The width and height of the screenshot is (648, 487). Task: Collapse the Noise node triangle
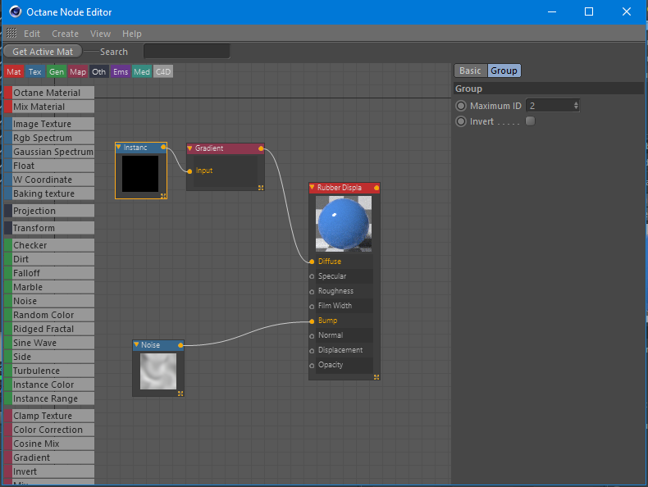pos(136,344)
